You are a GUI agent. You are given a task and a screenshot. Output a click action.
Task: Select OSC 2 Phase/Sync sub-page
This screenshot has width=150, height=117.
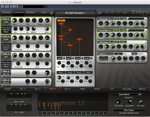click(6, 45)
